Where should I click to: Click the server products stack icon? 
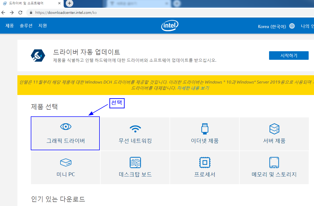tap(274, 129)
